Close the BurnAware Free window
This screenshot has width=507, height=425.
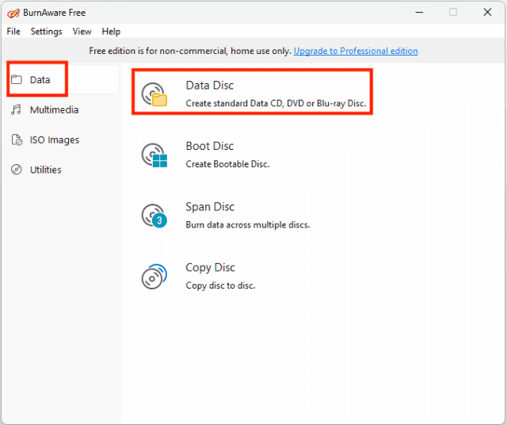pos(487,13)
